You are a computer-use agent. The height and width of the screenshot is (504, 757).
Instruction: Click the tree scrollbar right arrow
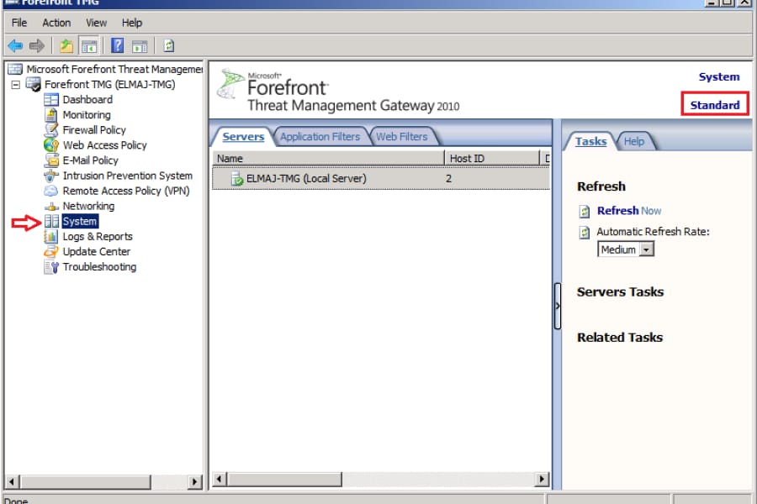click(x=194, y=481)
